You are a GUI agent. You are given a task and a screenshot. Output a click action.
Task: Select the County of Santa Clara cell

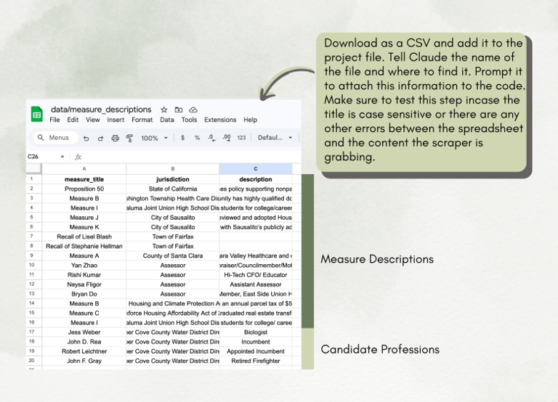coord(173,255)
